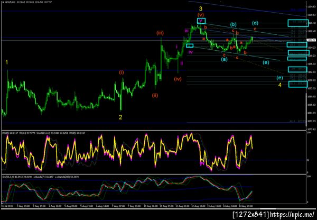Click the cyan (e) label beside yellow 4
Screen dimensions: 317x220
tap(279, 78)
